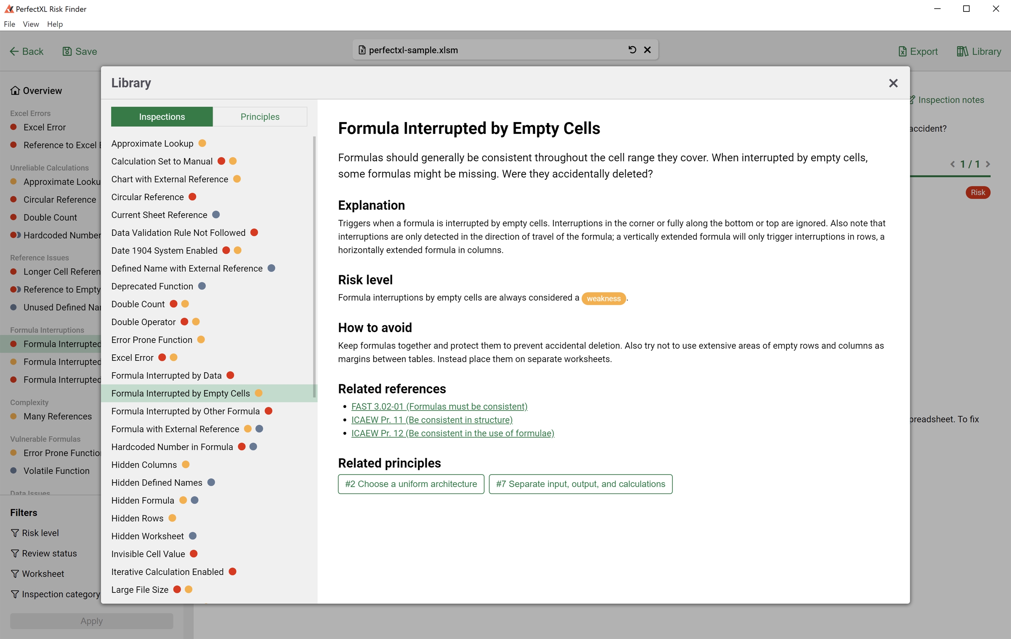The image size is (1011, 639).
Task: Click the Library books icon
Action: tap(962, 51)
